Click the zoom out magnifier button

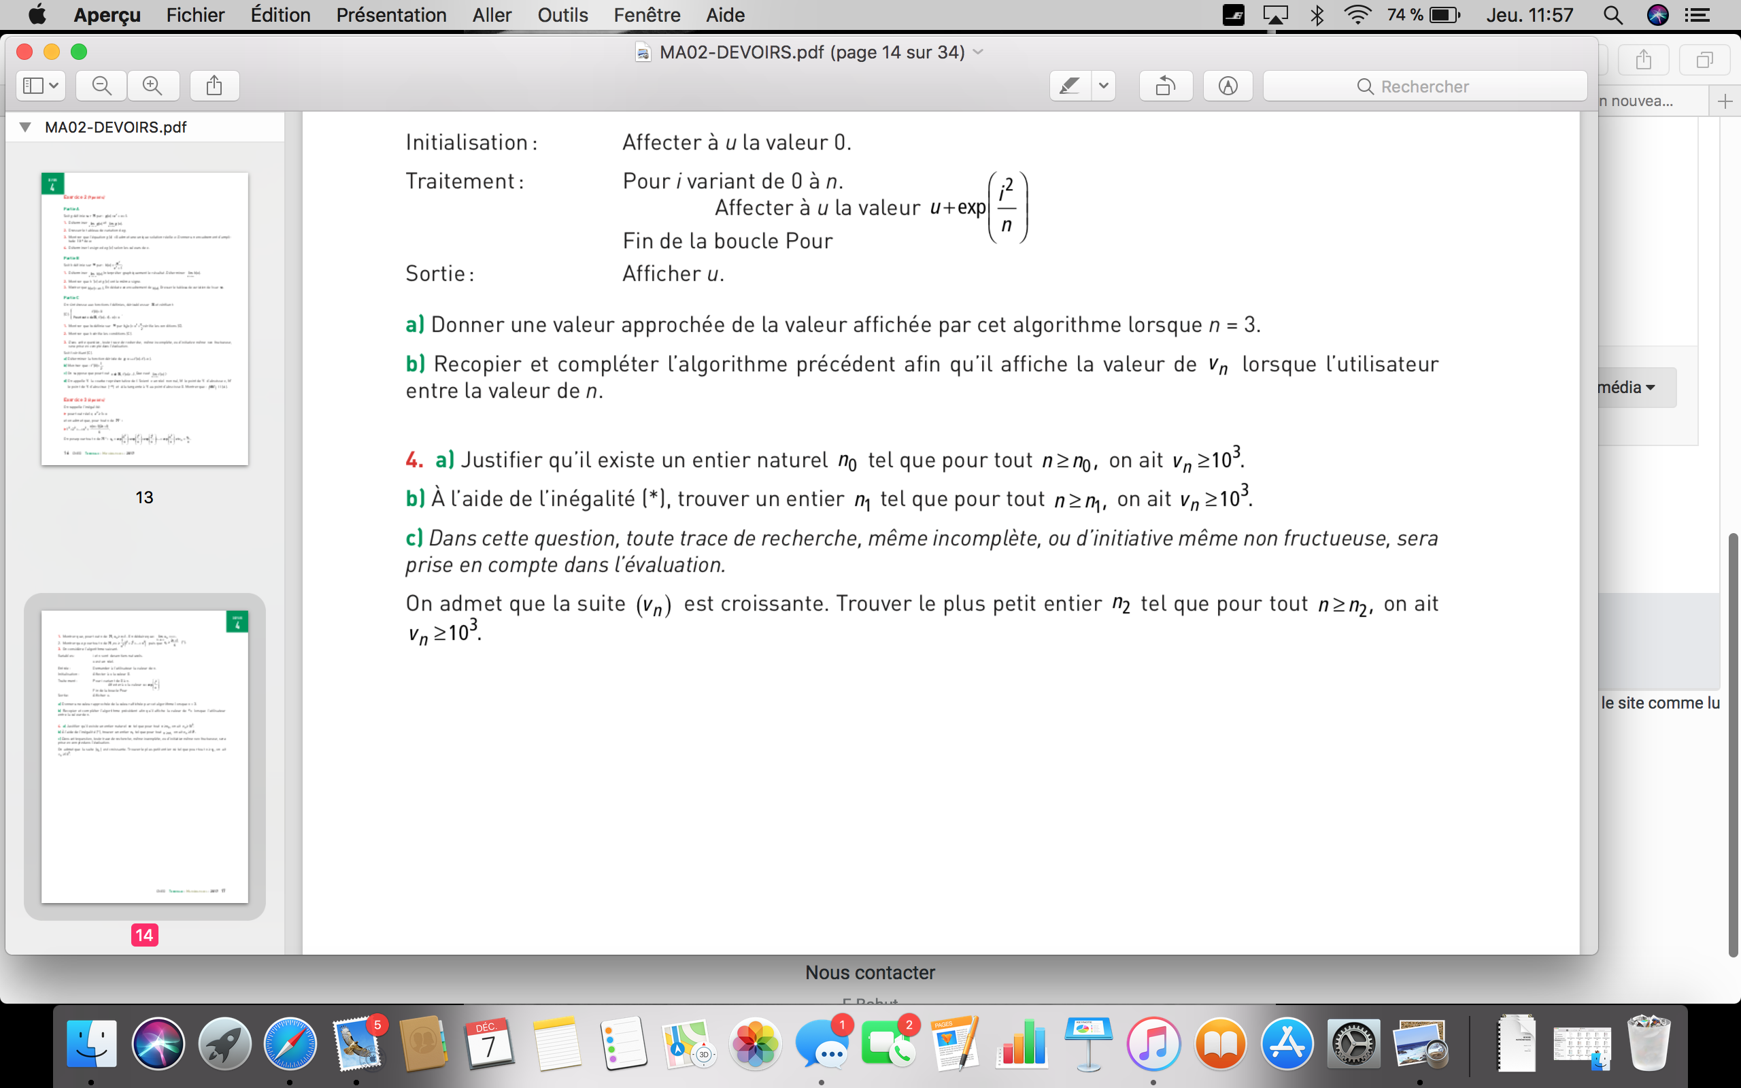101,86
